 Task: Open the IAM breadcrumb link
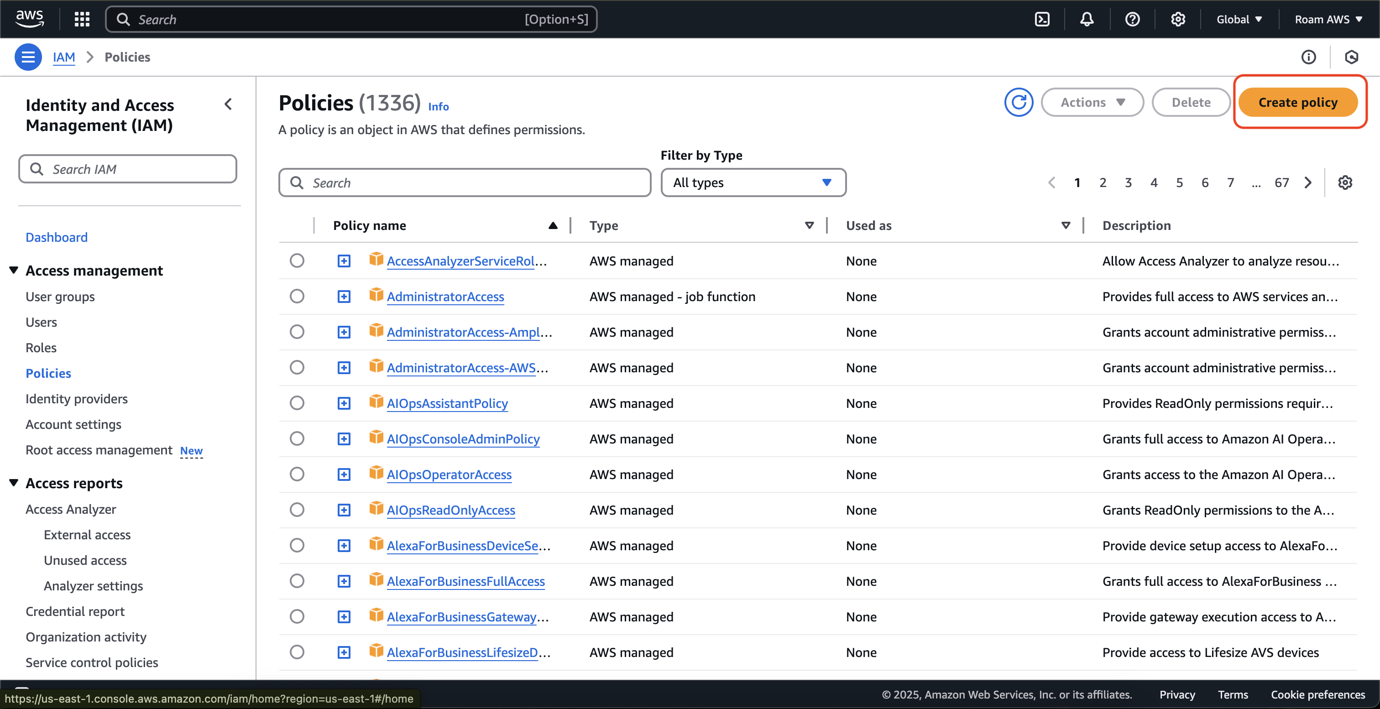point(64,57)
